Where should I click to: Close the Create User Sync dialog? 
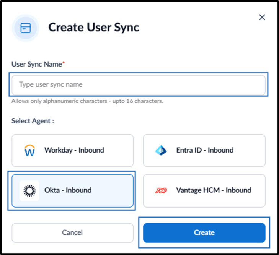262,18
